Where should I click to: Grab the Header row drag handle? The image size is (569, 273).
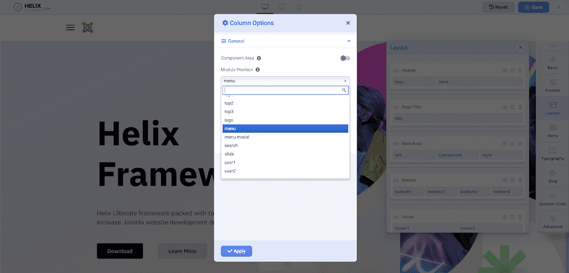tap(396, 70)
